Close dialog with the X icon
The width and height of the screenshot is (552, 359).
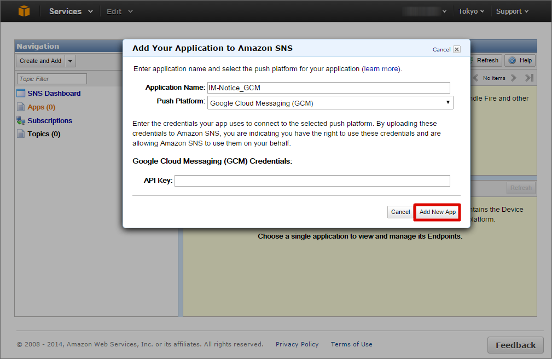coord(457,49)
